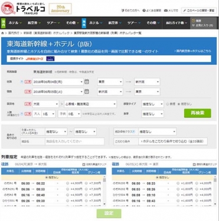Open the domestic 航空券 menu
The height and width of the screenshot is (221, 219).
click(34, 23)
